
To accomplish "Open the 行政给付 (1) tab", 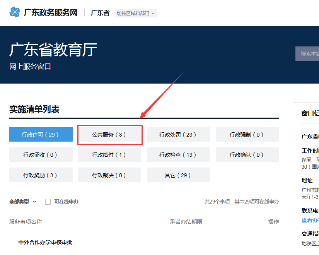I will [110, 155].
